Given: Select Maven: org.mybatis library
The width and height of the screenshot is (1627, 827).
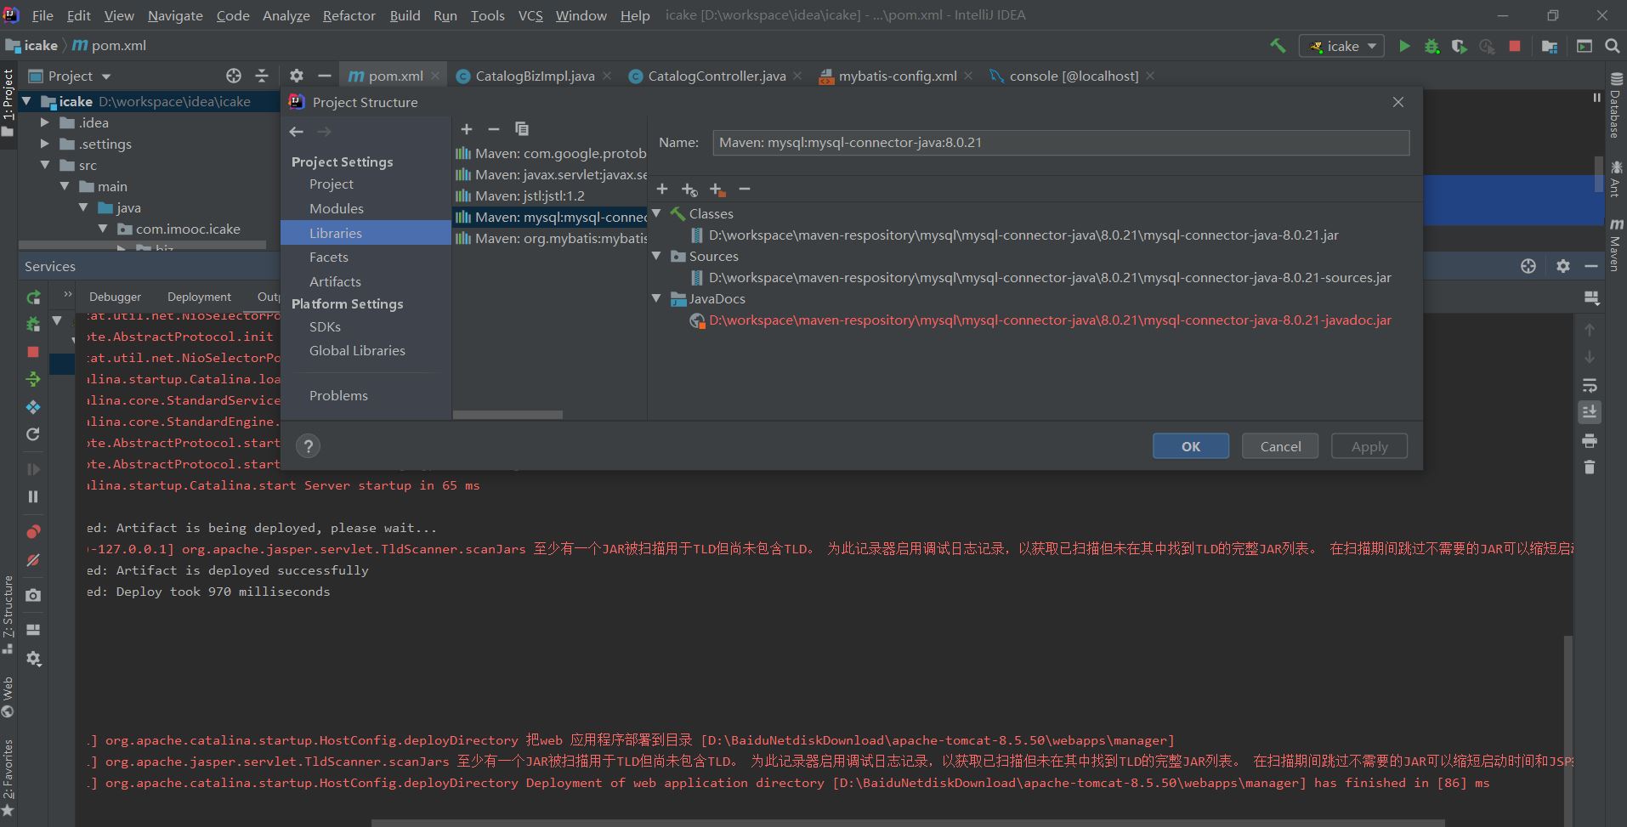Looking at the screenshot, I should click(550, 238).
